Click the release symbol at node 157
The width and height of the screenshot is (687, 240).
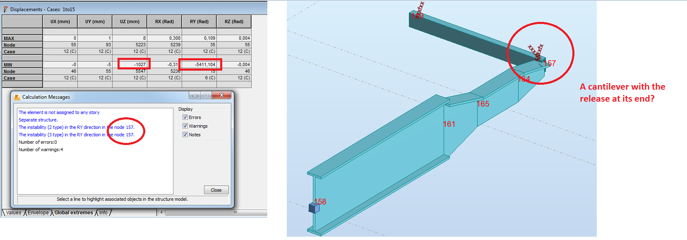click(x=536, y=52)
